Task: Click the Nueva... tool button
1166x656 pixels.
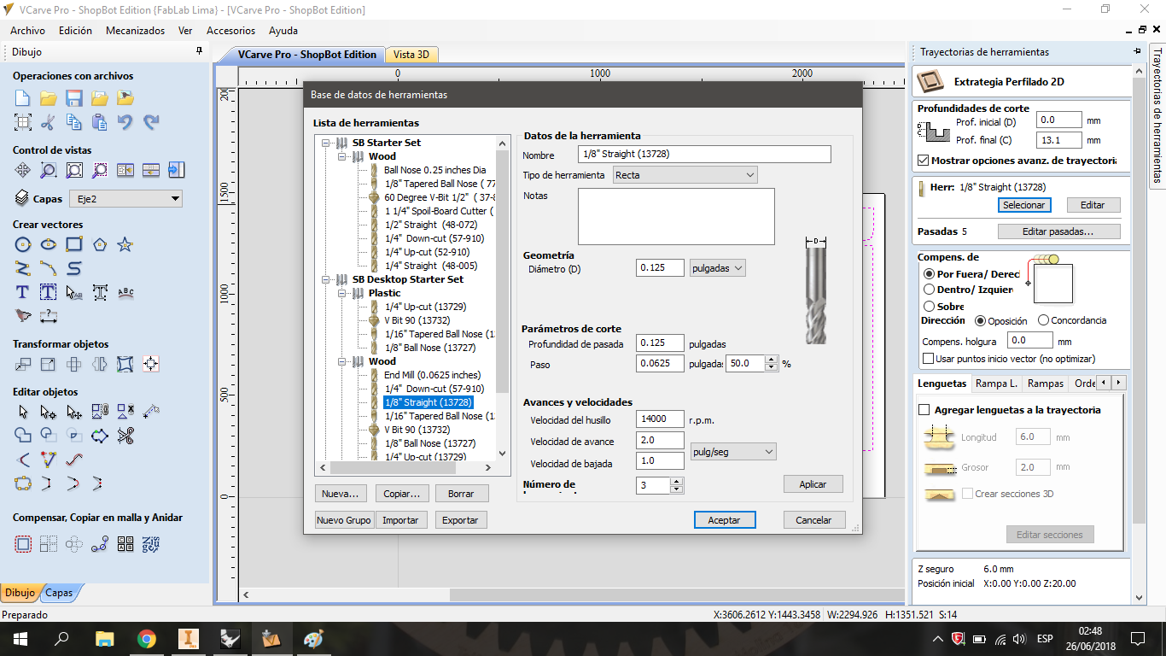Action: (341, 494)
